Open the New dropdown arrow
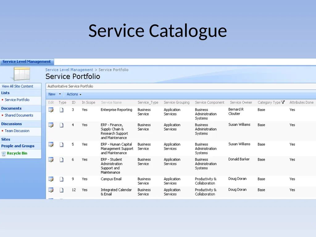 click(60, 94)
